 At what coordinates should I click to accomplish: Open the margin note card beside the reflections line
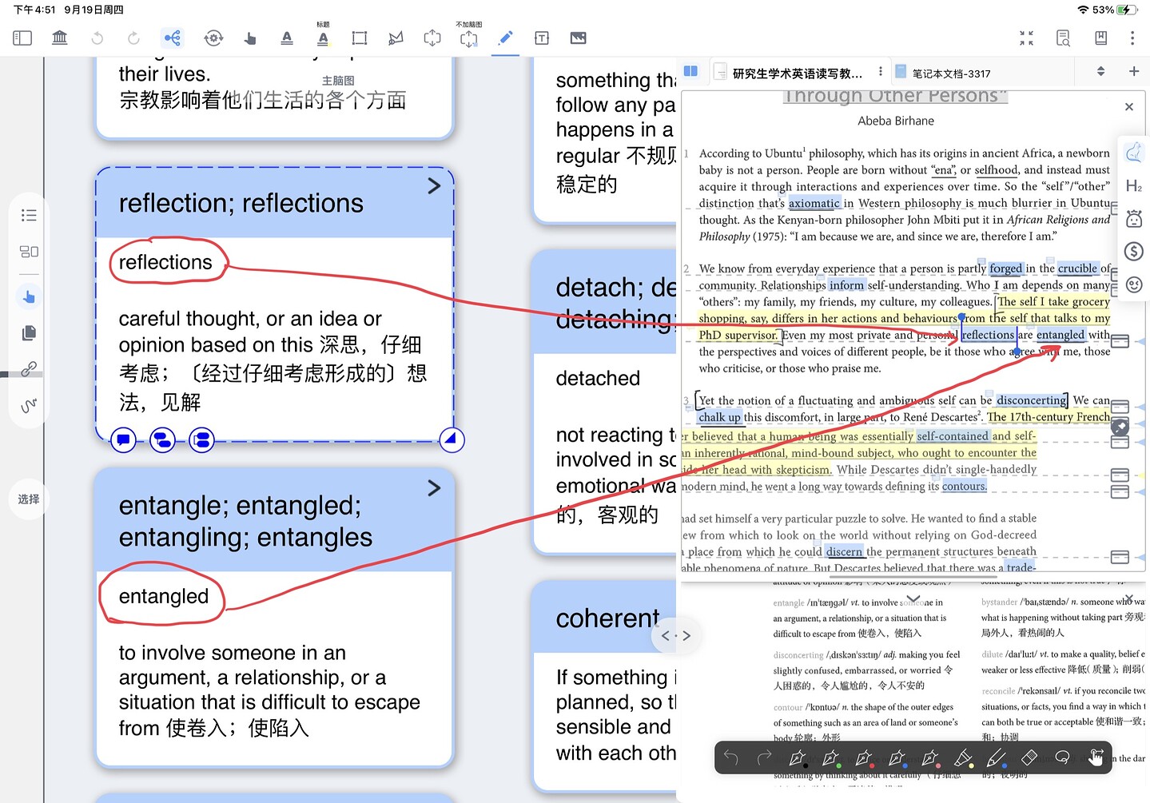point(1120,341)
